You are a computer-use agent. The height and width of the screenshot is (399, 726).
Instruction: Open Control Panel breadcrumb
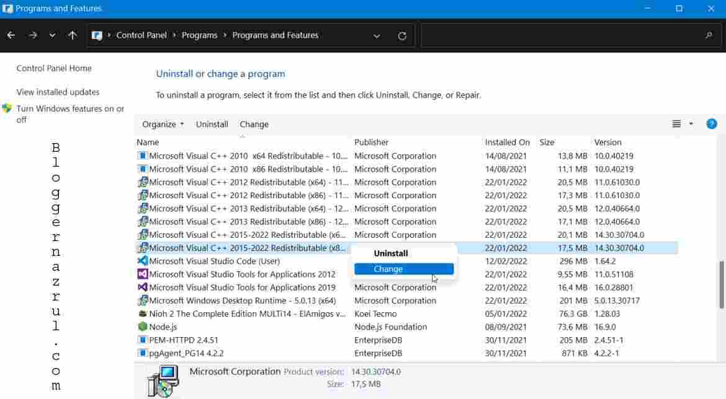click(141, 35)
